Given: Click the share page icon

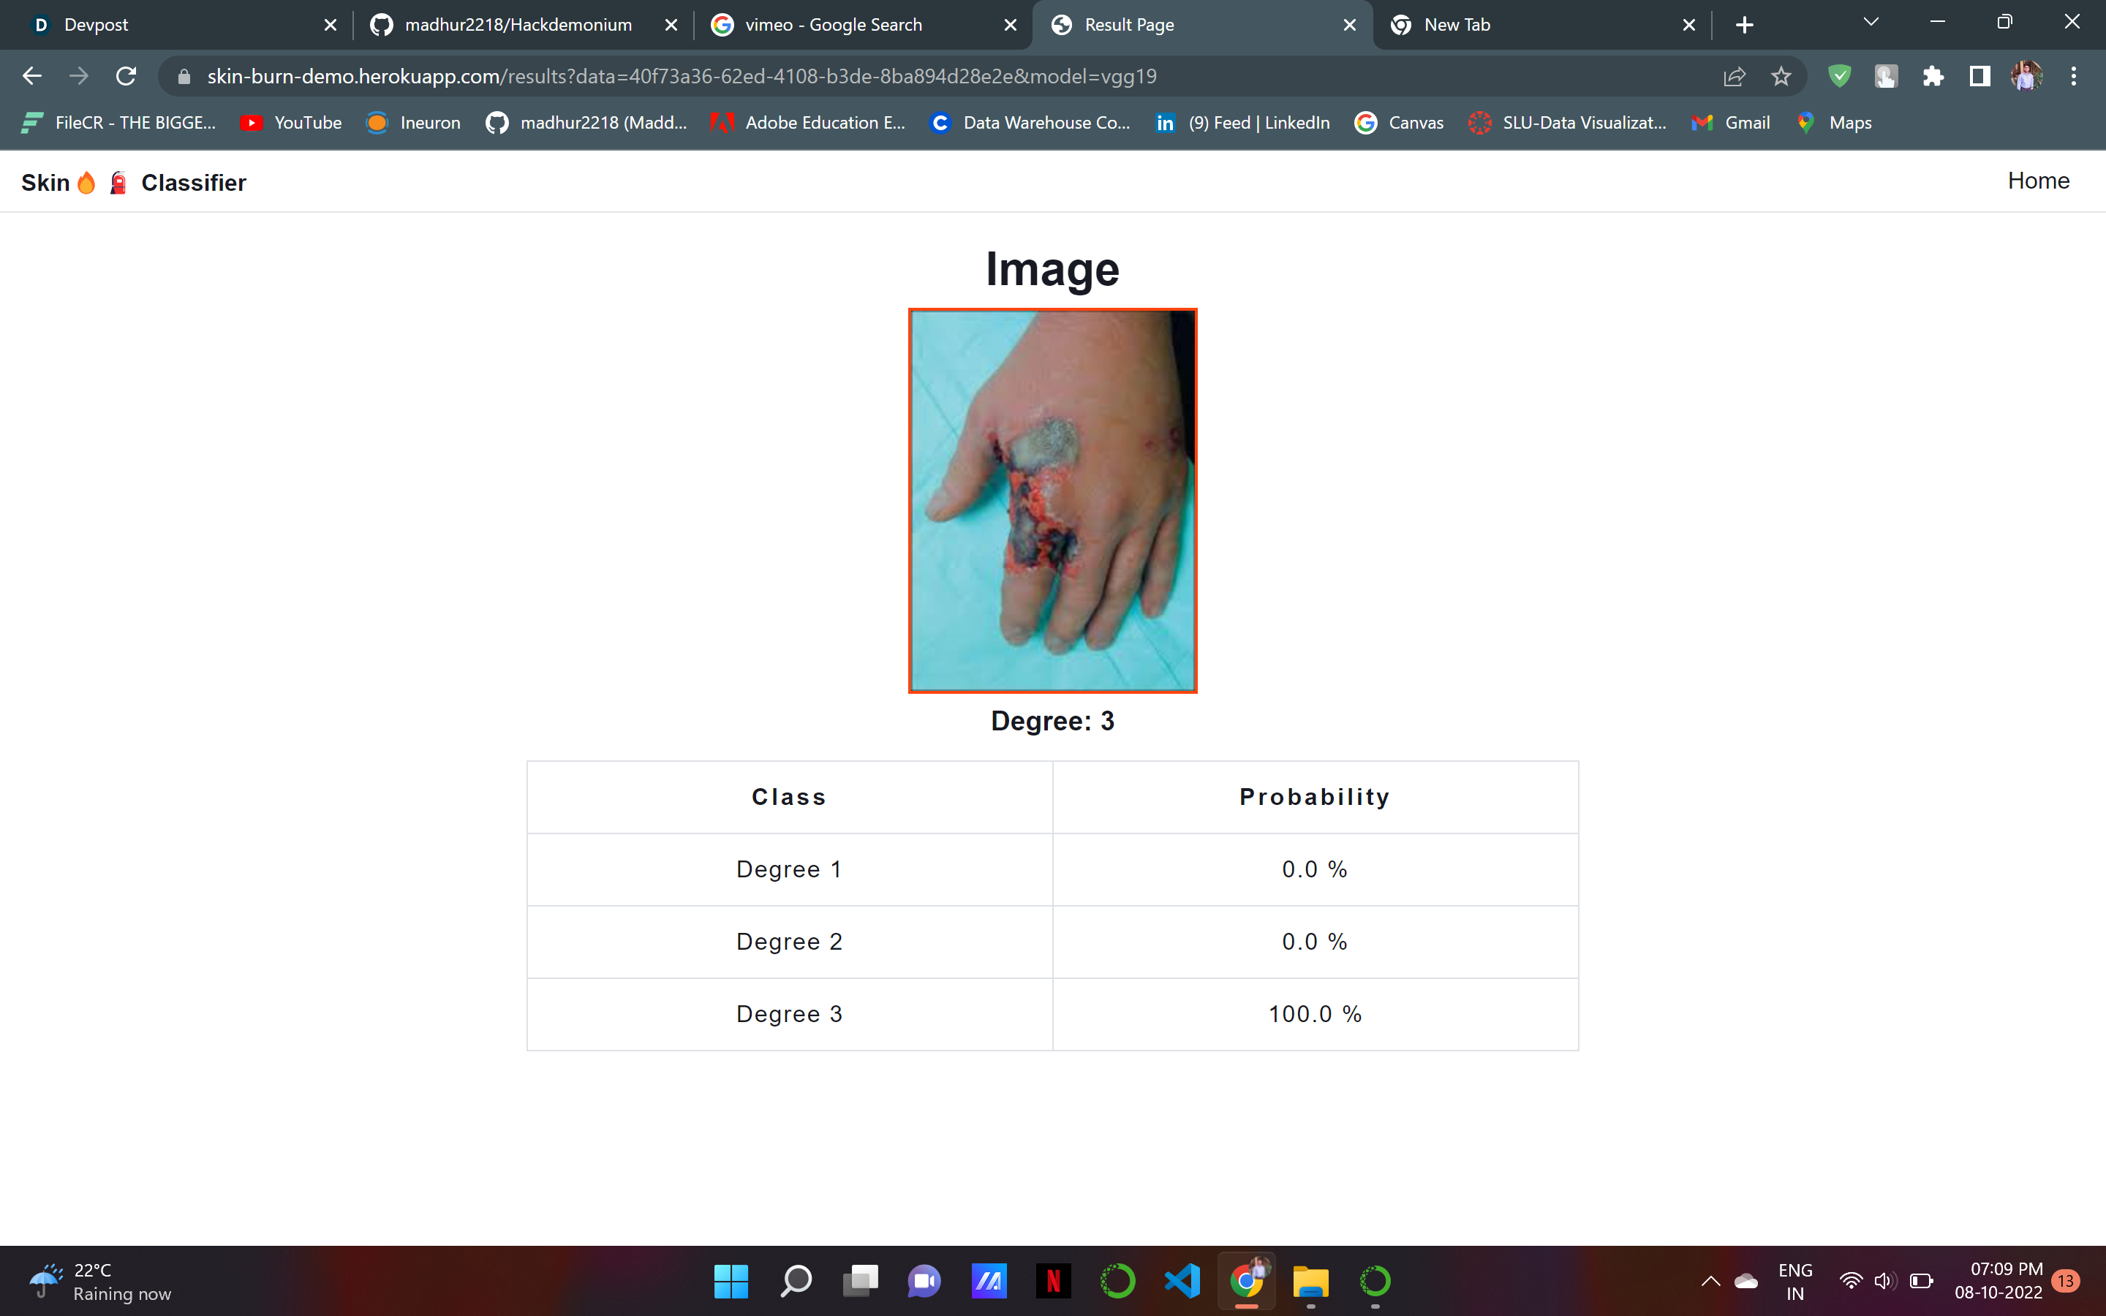Looking at the screenshot, I should point(1734,77).
